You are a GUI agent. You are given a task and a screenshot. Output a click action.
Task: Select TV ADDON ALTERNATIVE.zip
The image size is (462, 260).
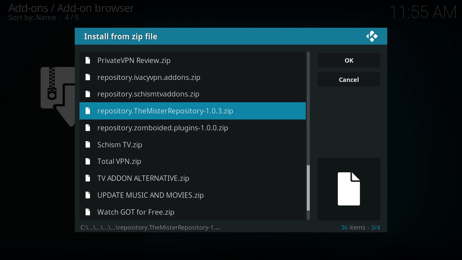click(193, 178)
